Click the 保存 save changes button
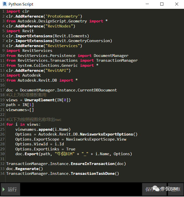Viewport: 184px width, 197px height. (154, 189)
